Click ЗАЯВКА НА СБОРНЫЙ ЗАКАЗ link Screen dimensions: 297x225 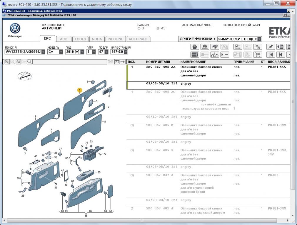tap(241, 25)
